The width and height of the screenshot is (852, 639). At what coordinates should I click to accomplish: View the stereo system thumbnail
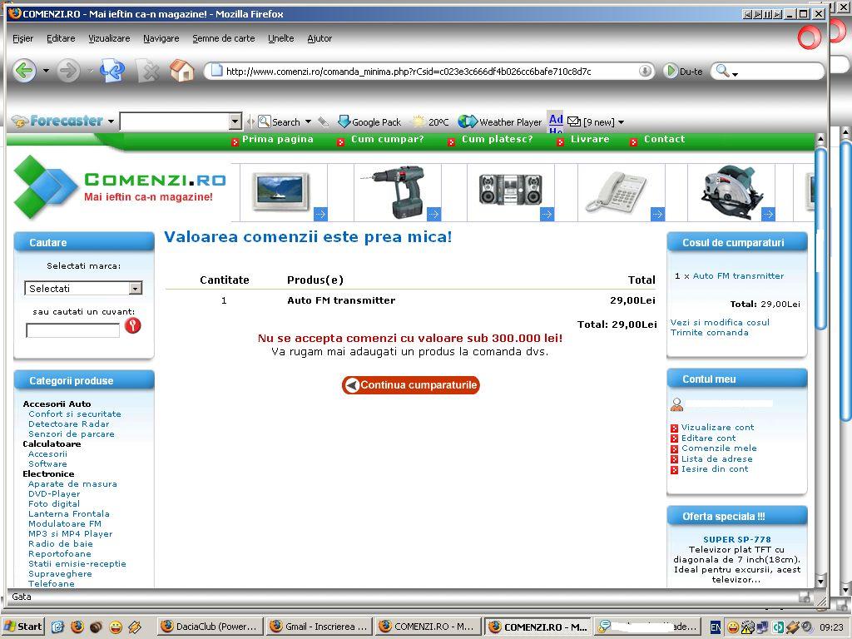510,189
